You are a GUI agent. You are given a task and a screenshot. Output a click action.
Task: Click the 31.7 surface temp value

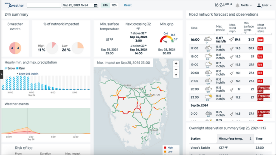click(x=251, y=40)
